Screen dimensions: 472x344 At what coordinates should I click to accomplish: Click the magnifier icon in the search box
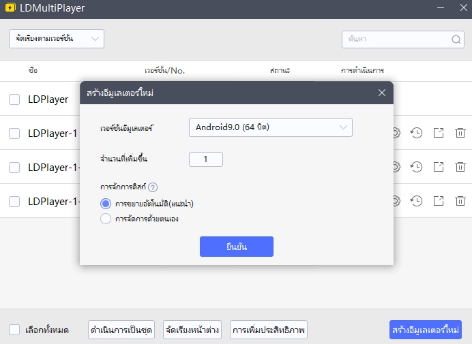(x=456, y=39)
